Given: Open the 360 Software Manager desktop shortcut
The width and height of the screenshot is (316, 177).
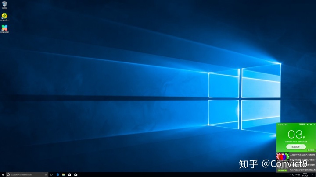Looking at the screenshot, I should point(4,29).
